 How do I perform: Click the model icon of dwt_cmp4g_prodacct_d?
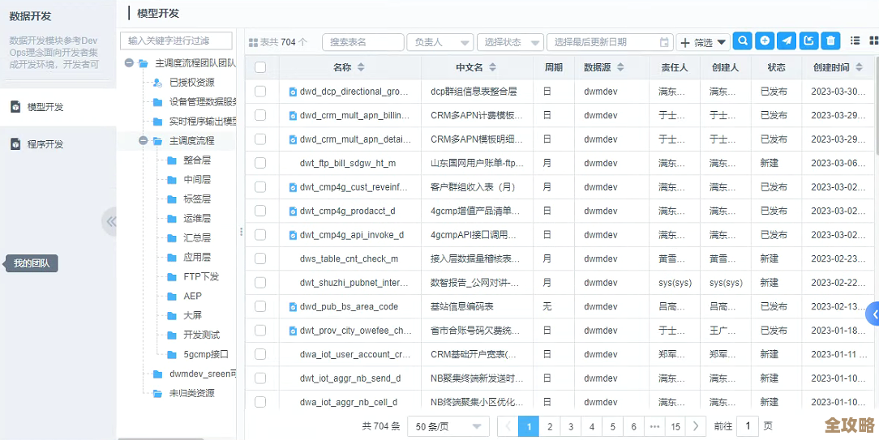pos(293,211)
